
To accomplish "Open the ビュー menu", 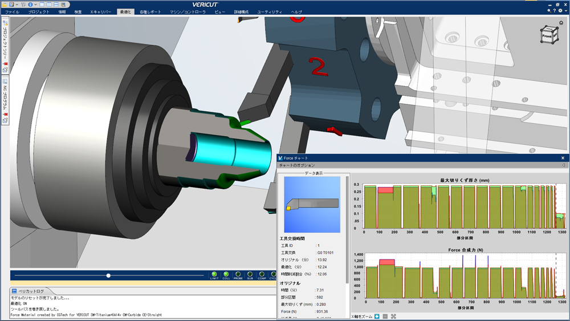I will (x=219, y=12).
